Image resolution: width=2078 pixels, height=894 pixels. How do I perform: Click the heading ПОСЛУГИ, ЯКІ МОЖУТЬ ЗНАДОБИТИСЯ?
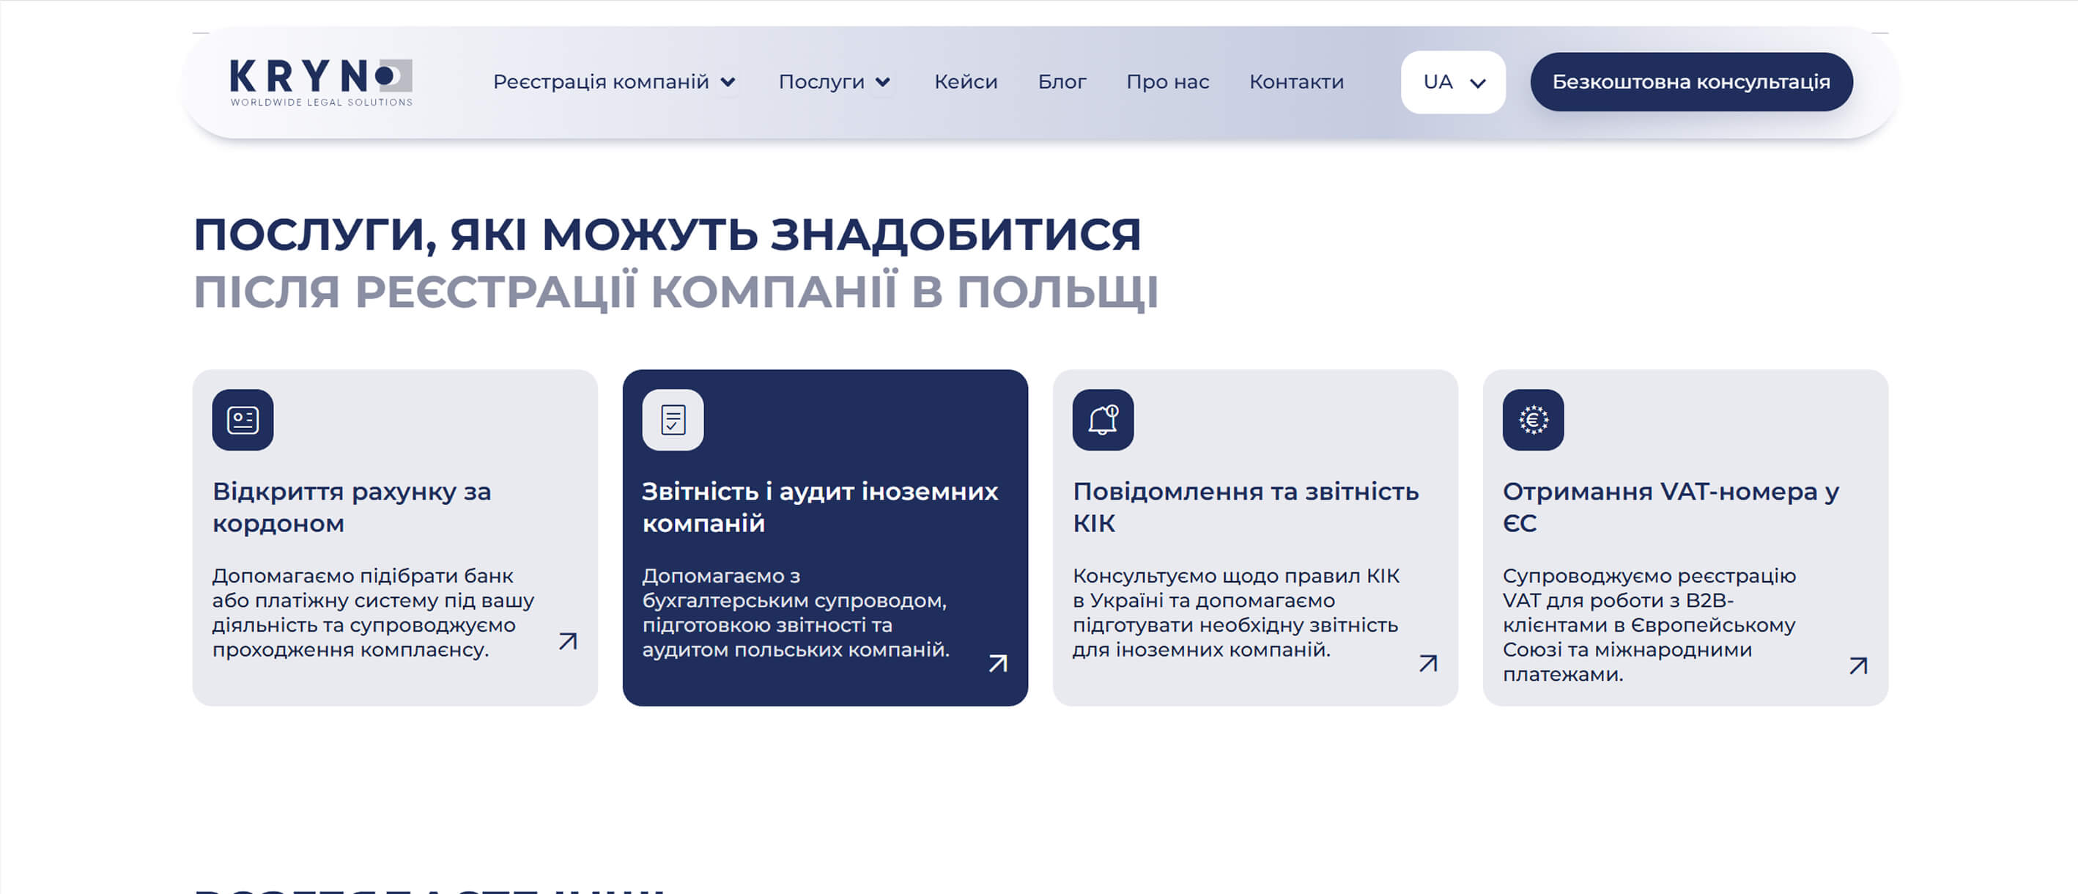point(667,234)
